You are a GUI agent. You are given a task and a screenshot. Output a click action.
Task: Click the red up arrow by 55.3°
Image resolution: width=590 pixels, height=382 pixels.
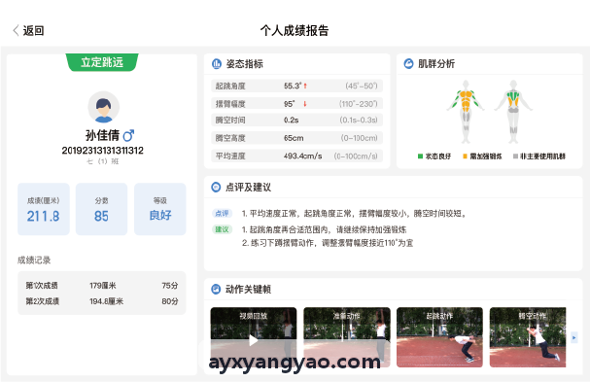305,86
